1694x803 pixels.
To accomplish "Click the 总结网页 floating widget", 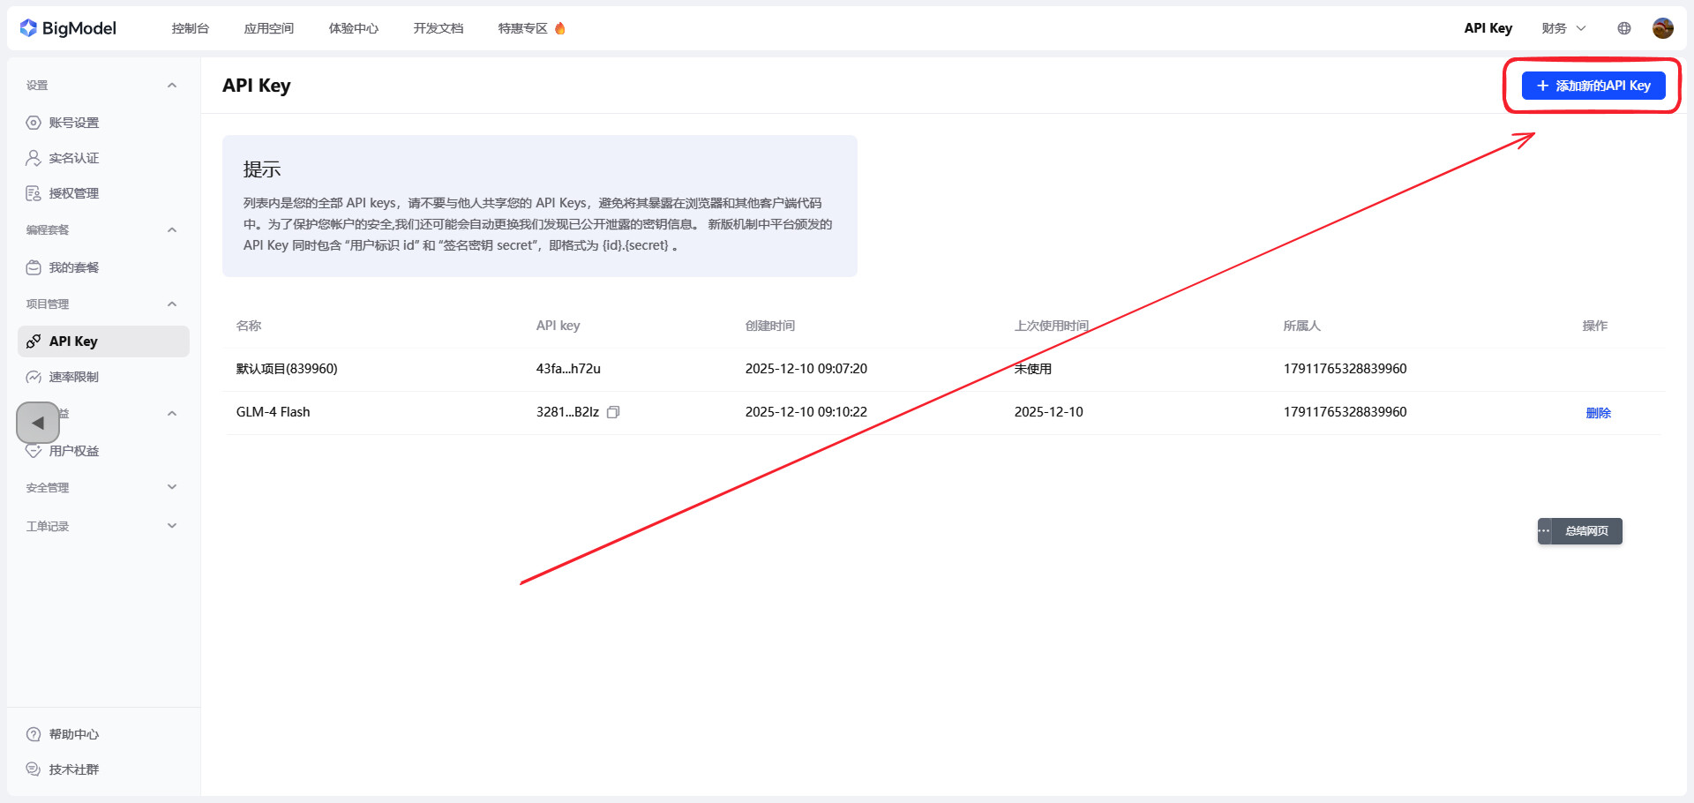I will (x=1585, y=531).
